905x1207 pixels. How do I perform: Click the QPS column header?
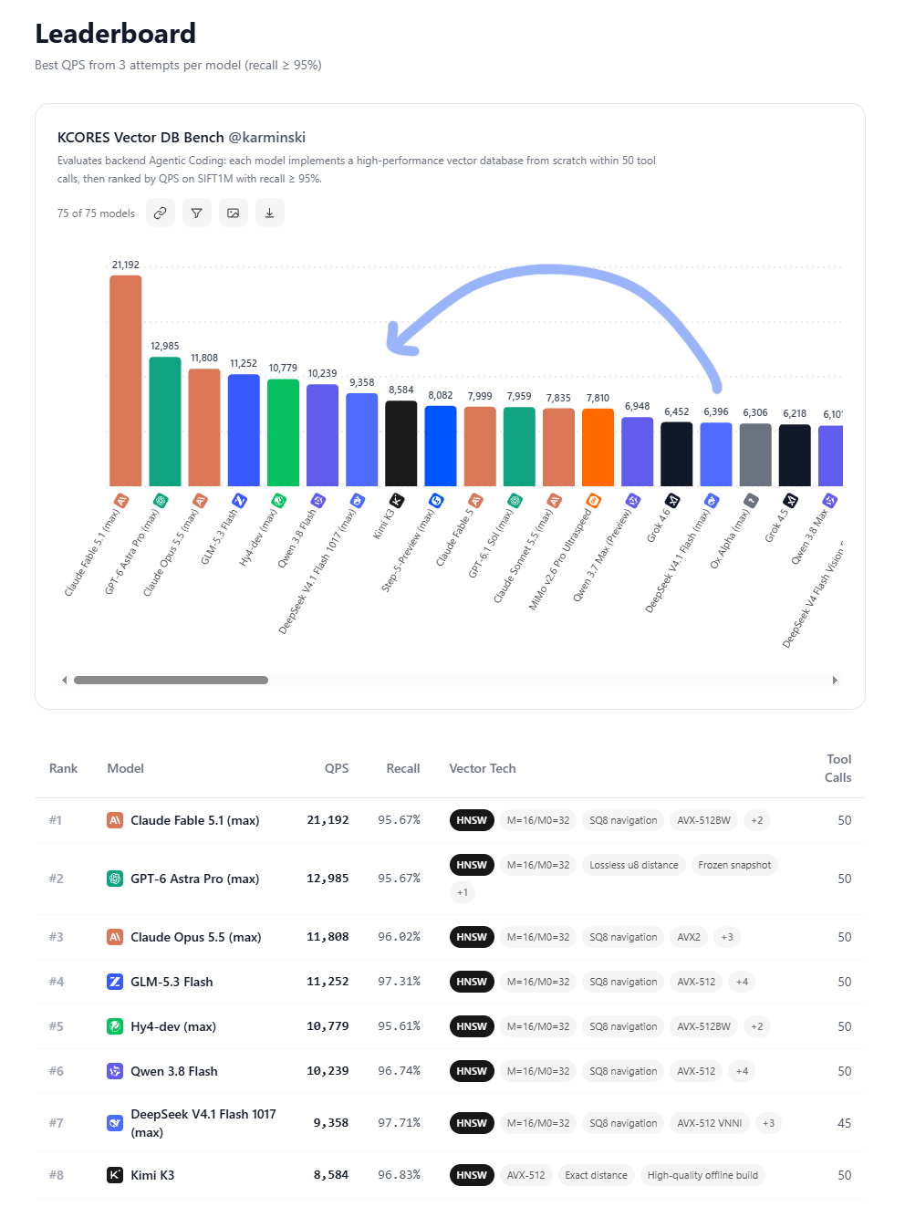337,768
